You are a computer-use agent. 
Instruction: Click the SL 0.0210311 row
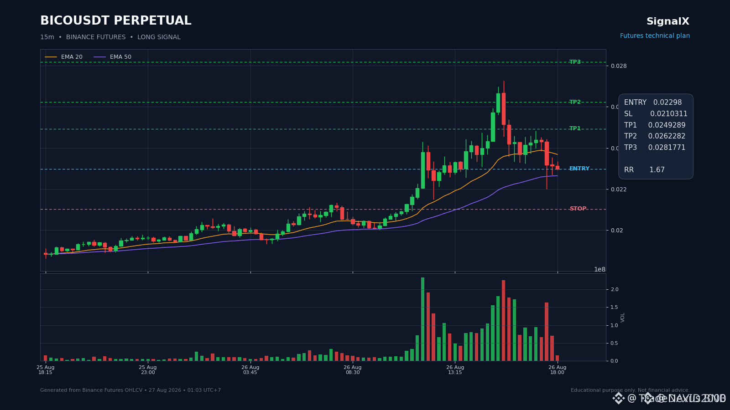656,114
